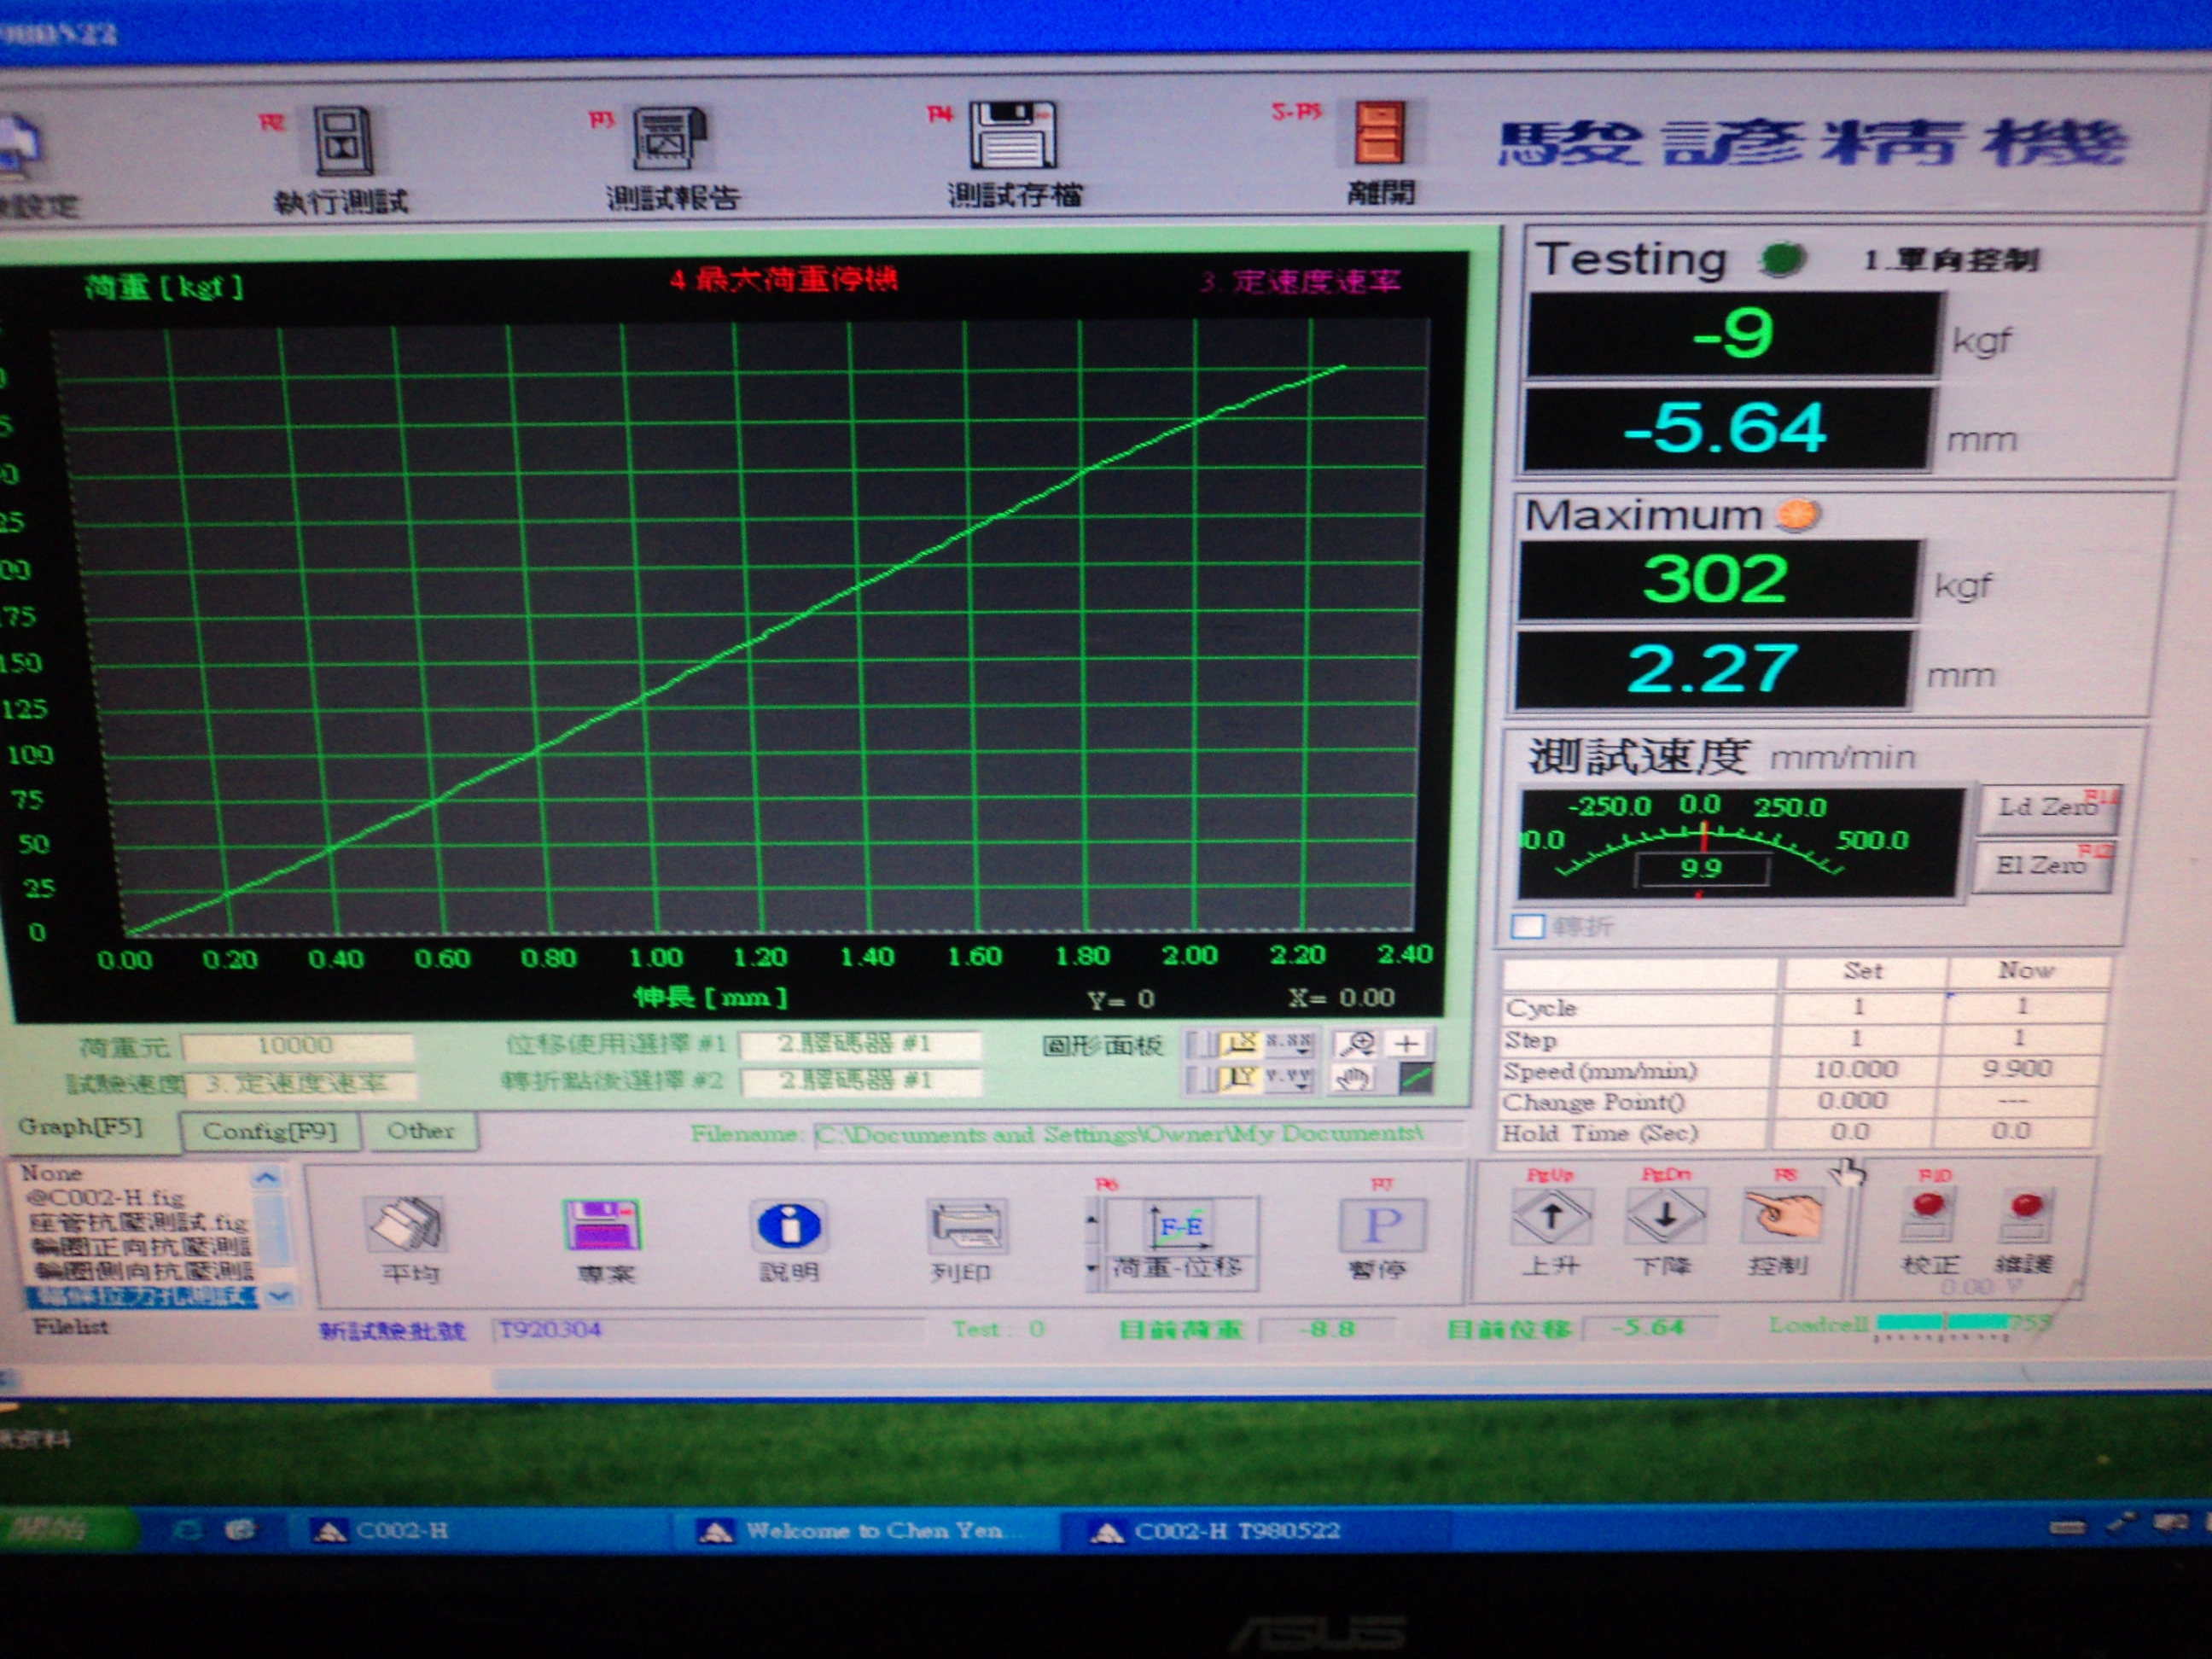Viewport: 2212px width, 1659px height.
Task: Open the 測試報告 test report icon
Action: [669, 138]
